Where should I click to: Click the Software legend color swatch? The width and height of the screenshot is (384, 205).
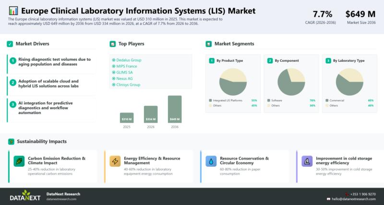[x=269, y=101]
